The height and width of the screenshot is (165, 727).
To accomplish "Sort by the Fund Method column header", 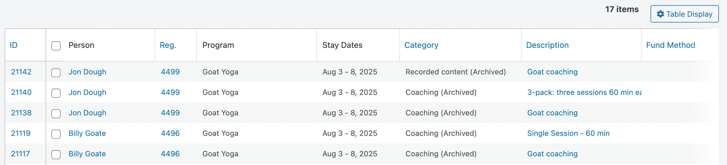I will [671, 45].
